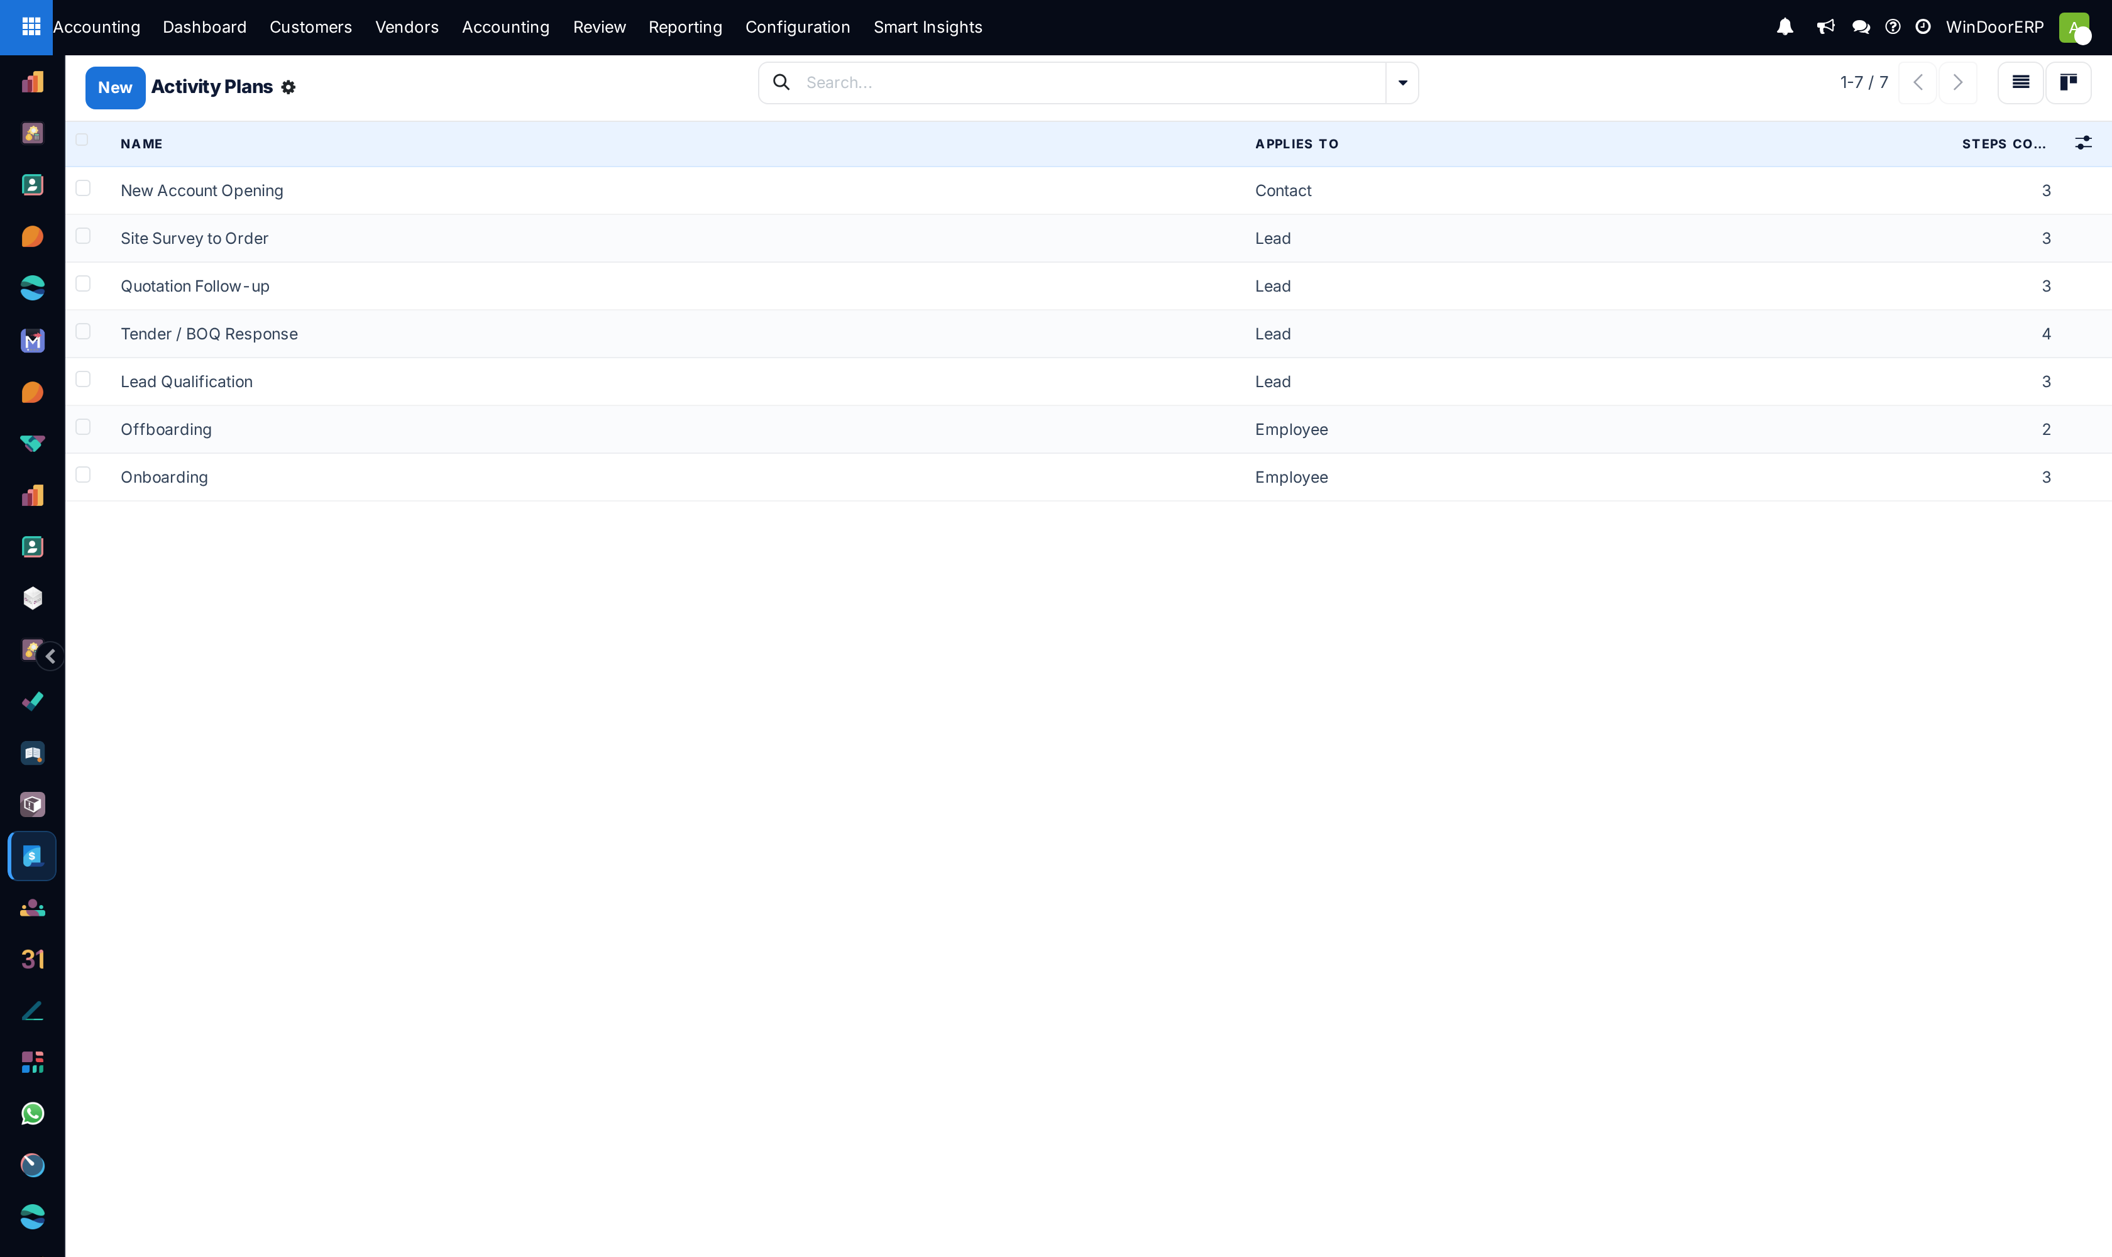Open the Customers menu
2112x1257 pixels.
tap(310, 27)
